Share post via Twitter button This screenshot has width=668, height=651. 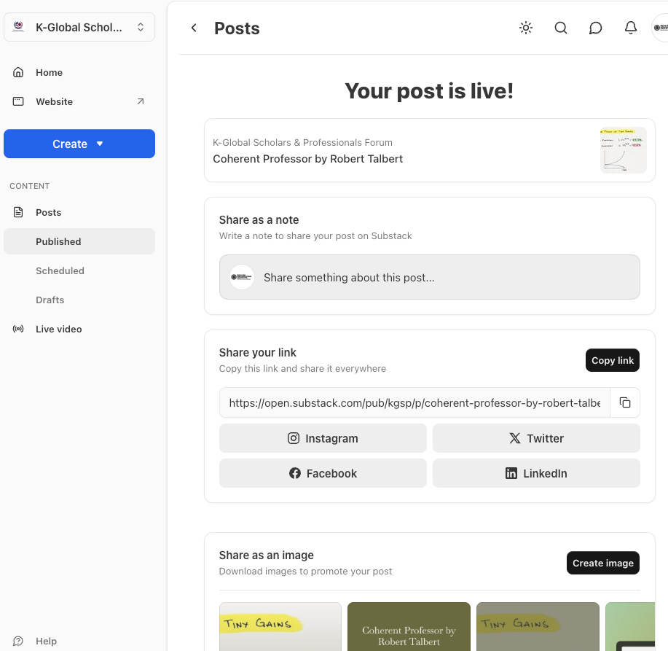click(536, 438)
